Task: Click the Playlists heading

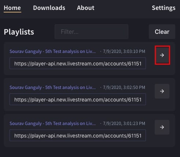Action: click(x=19, y=32)
